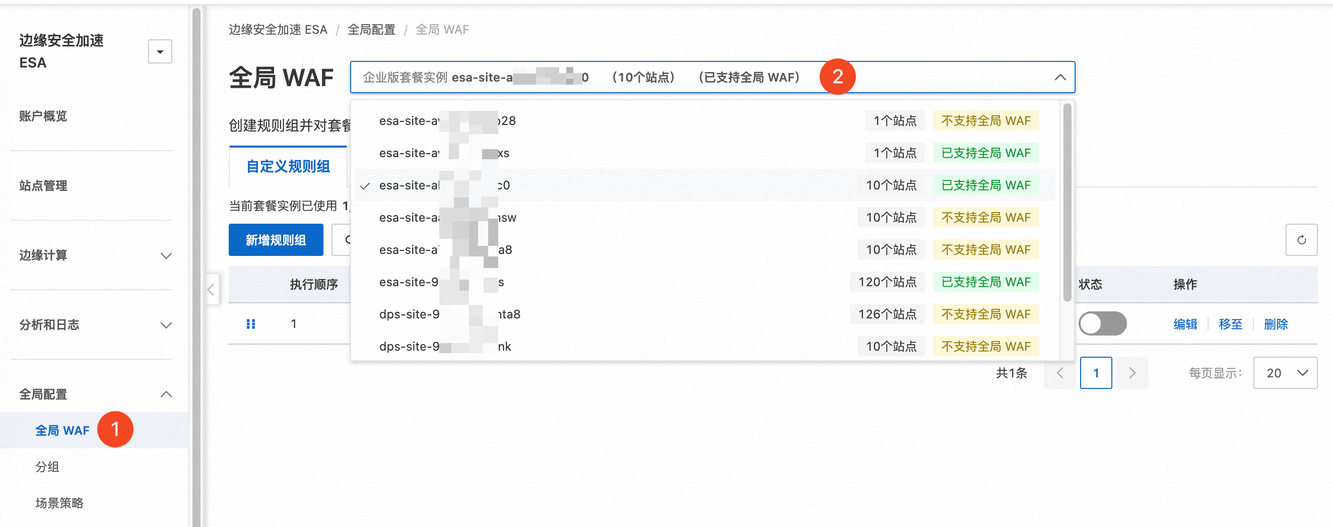The width and height of the screenshot is (1333, 527).
Task: Pick the instance with 120个站点
Action: point(704,282)
